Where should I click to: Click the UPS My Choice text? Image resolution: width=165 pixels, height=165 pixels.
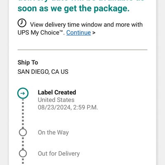pos(40,33)
